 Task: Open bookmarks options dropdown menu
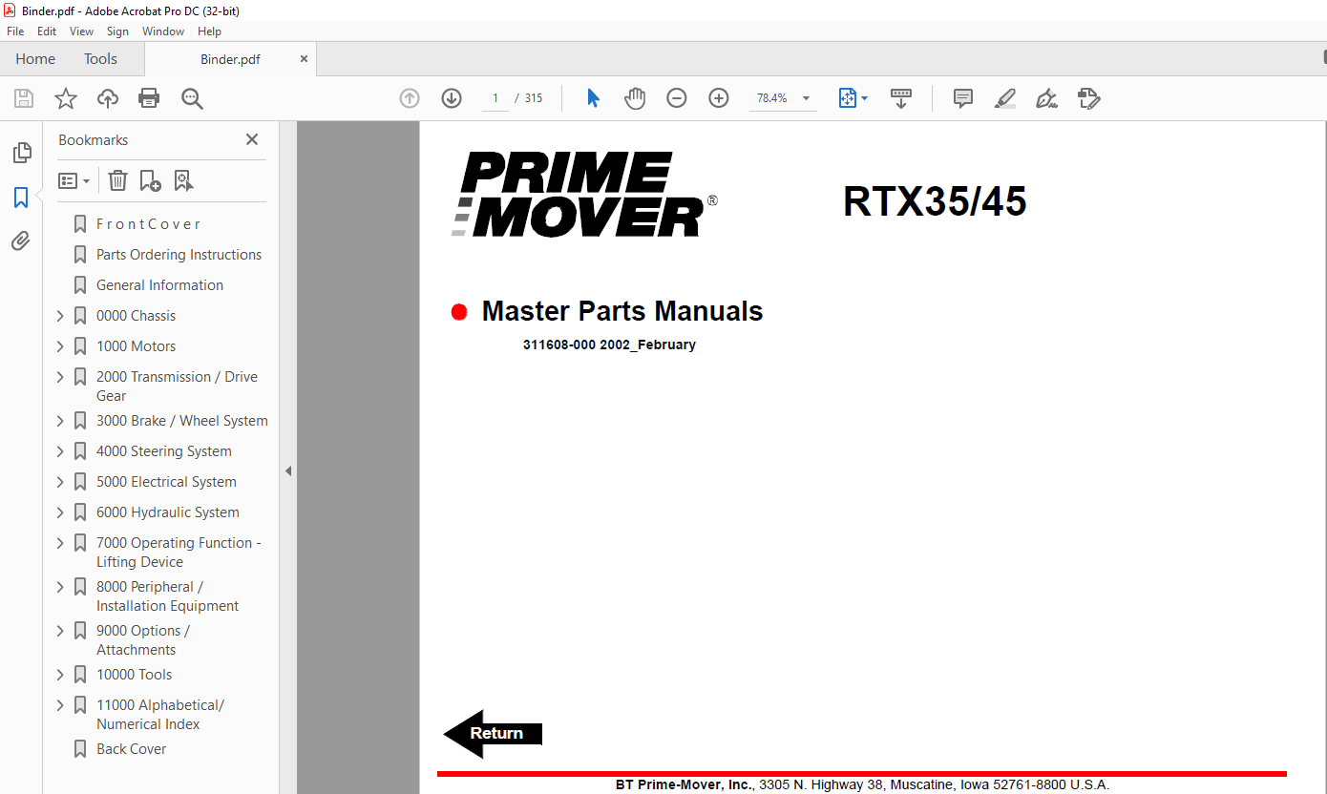[x=74, y=180]
